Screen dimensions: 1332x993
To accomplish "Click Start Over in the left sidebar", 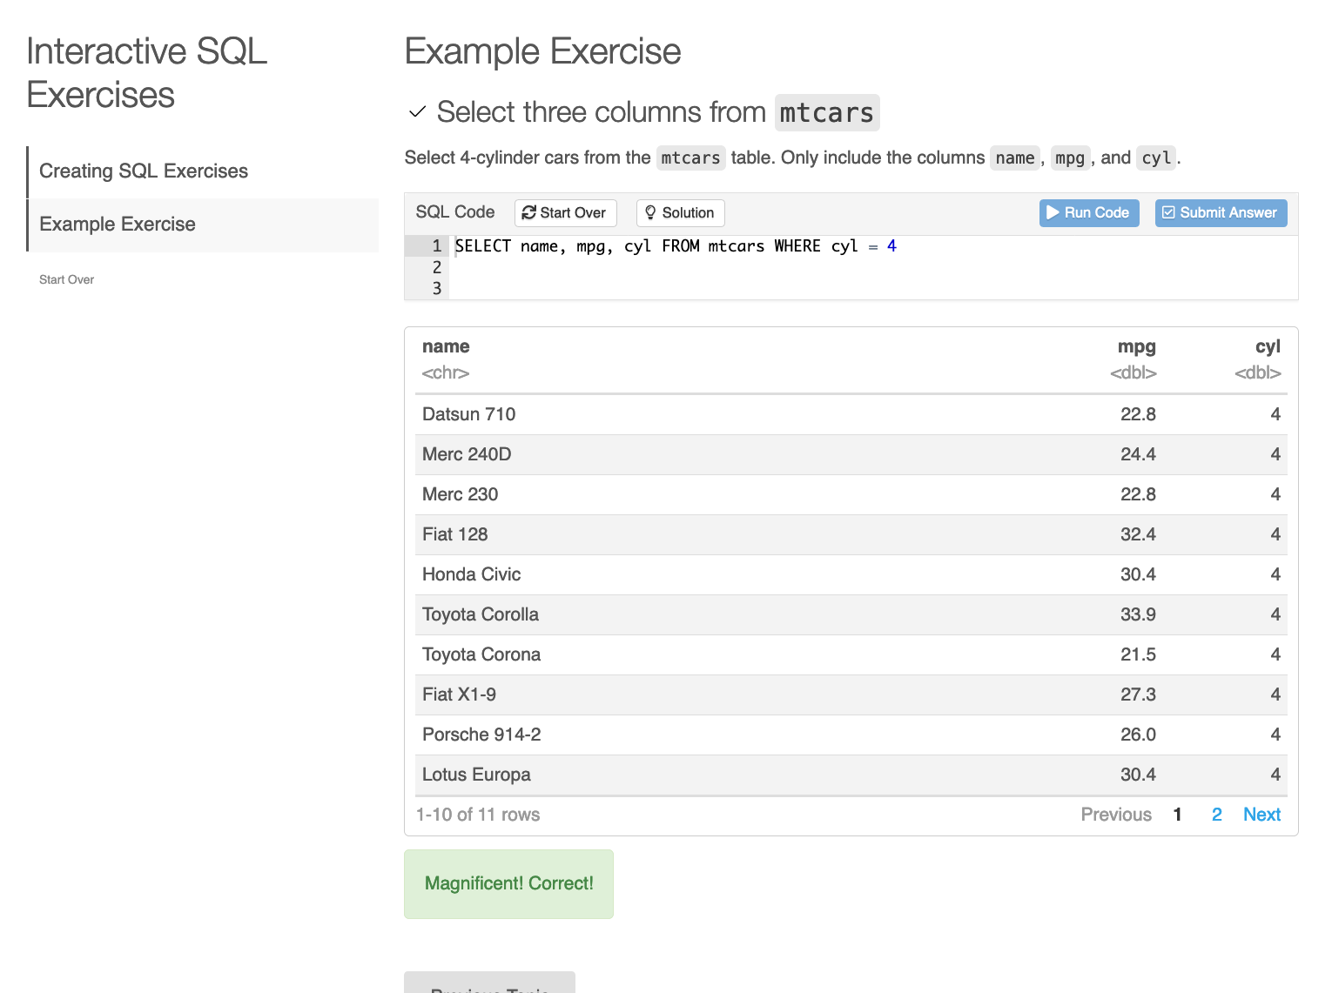I will pyautogui.click(x=66, y=278).
